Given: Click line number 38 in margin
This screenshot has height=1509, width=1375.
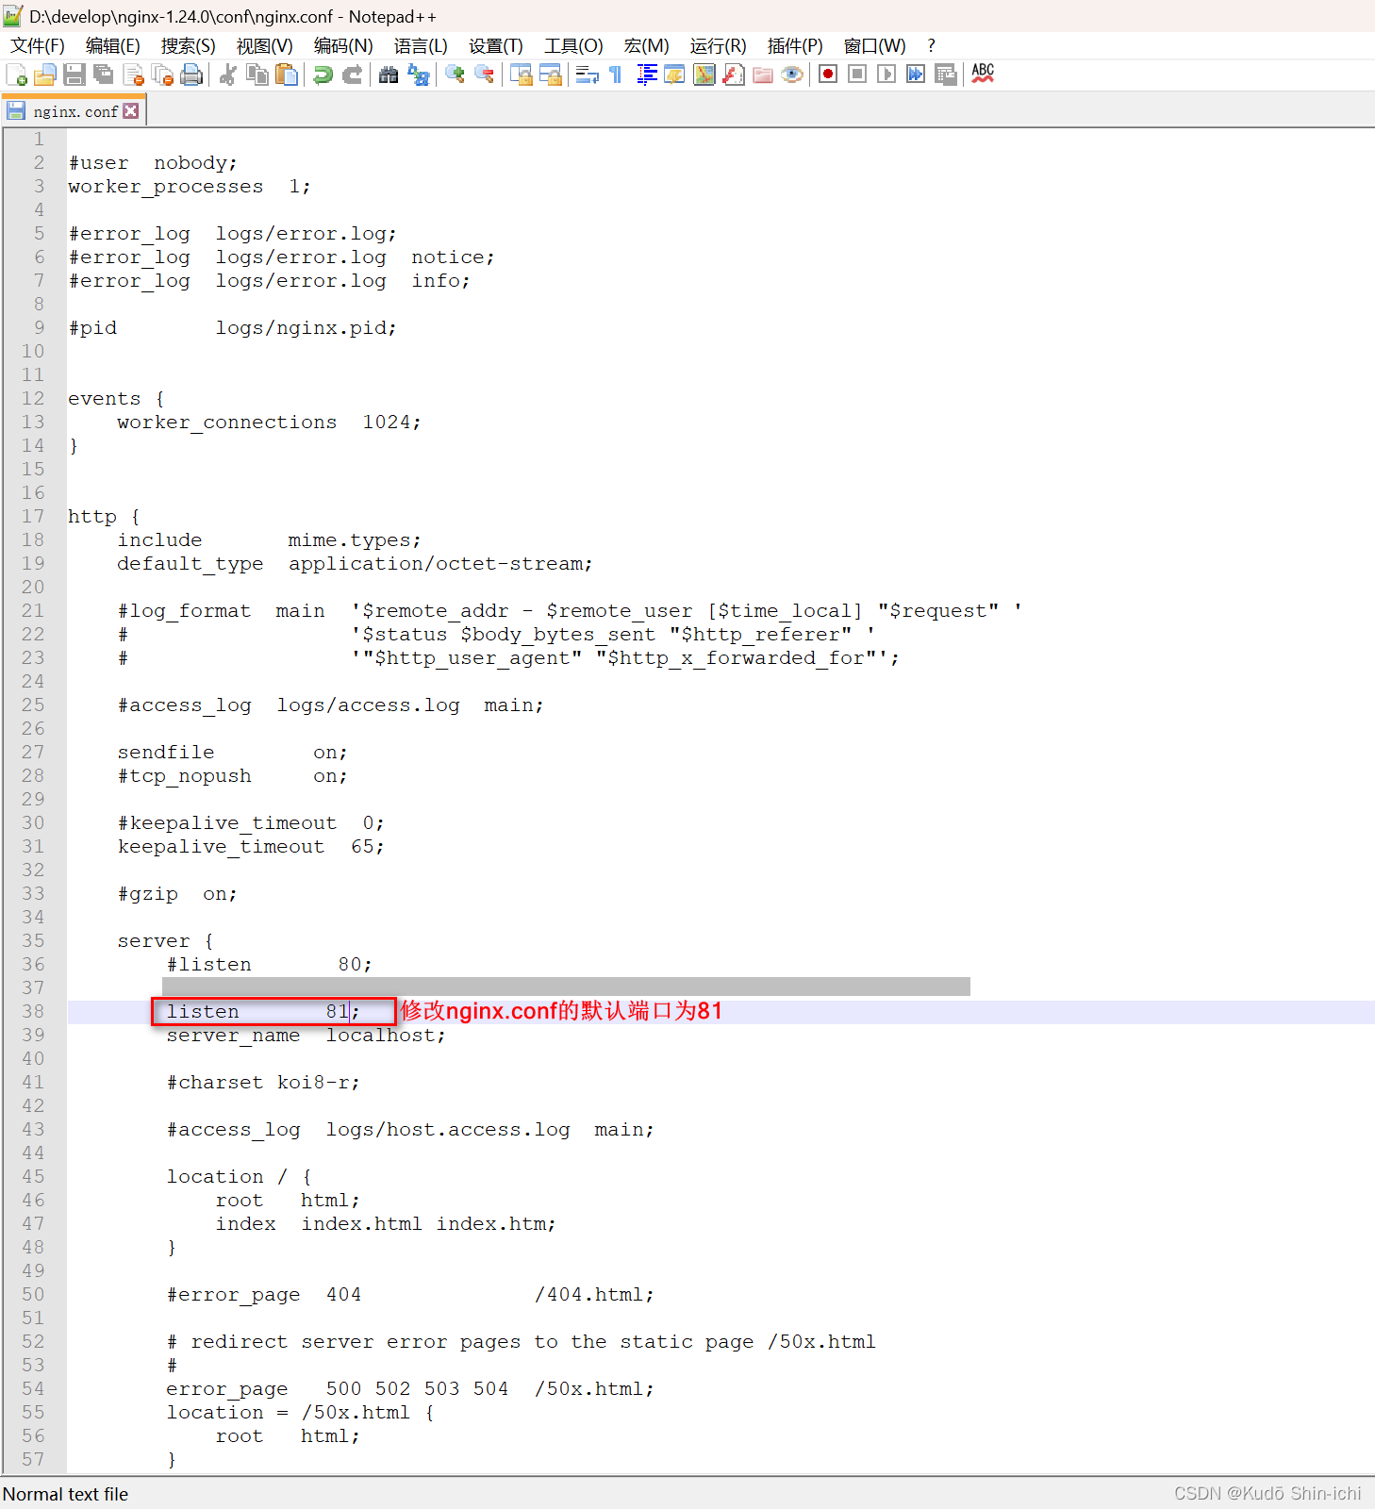Looking at the screenshot, I should coord(33,1012).
